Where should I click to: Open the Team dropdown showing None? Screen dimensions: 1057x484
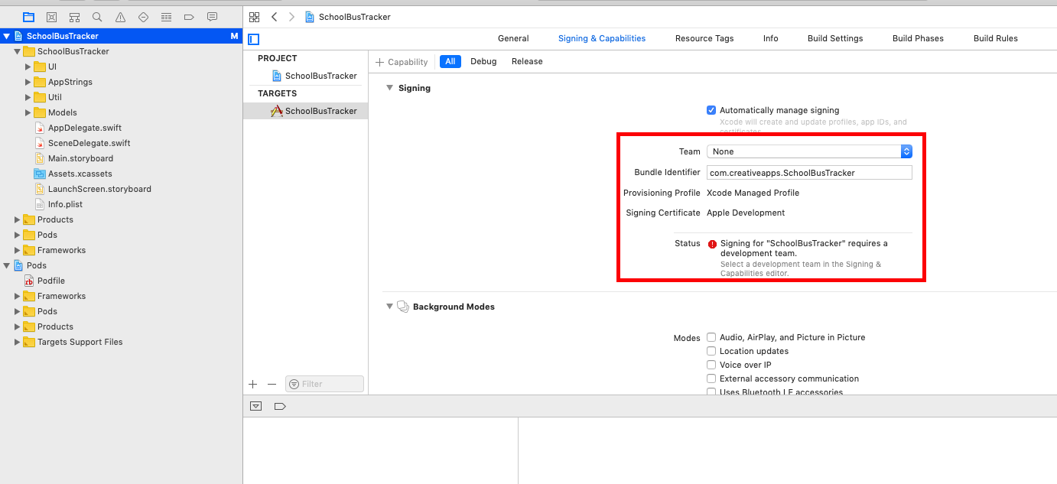coord(808,151)
